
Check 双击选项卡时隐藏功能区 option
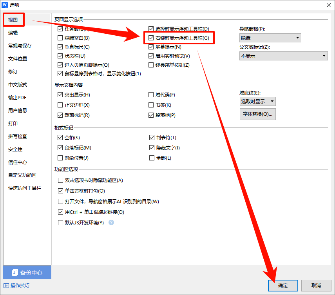click(x=61, y=180)
